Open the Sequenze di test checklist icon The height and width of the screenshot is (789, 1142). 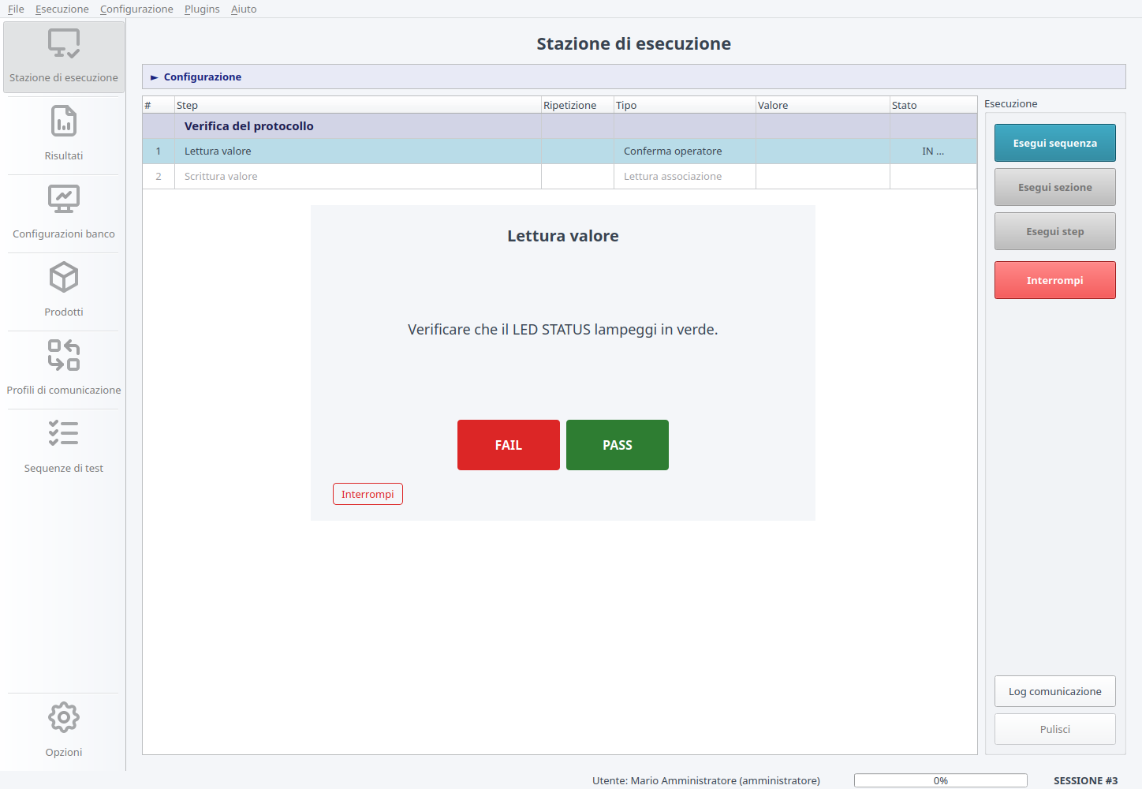(x=64, y=433)
